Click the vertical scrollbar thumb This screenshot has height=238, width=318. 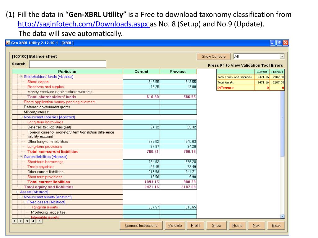coord(282,123)
